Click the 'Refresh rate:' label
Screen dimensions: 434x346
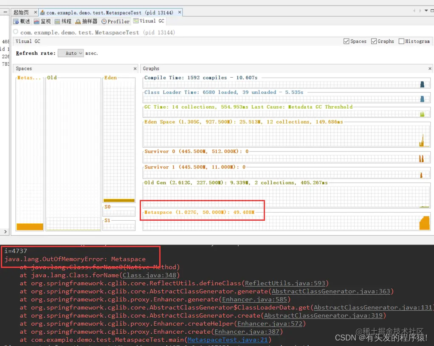point(36,53)
